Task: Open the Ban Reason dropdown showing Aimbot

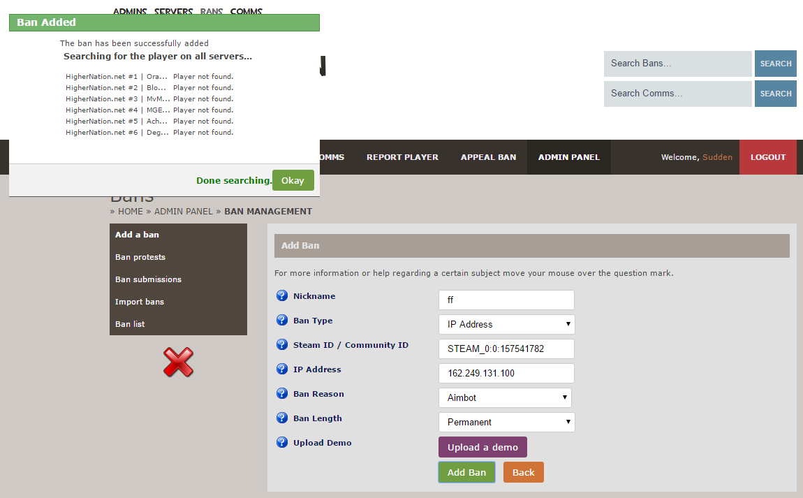Action: tap(505, 397)
